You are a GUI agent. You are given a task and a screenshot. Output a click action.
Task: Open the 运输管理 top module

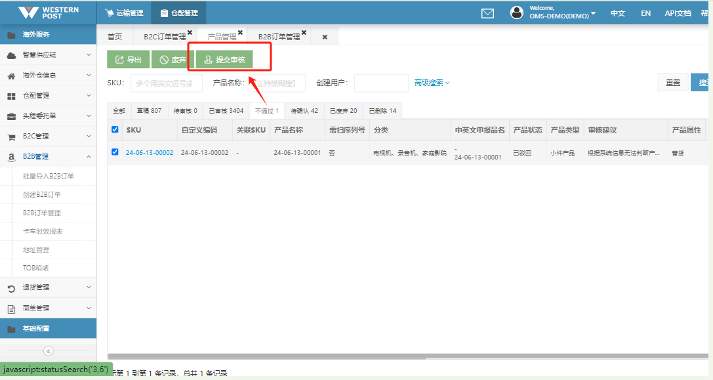pos(124,12)
